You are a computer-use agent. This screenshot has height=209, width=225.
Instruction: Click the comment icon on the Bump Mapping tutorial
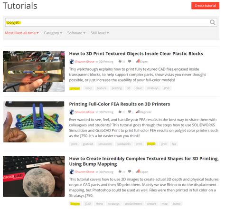pos(130,171)
